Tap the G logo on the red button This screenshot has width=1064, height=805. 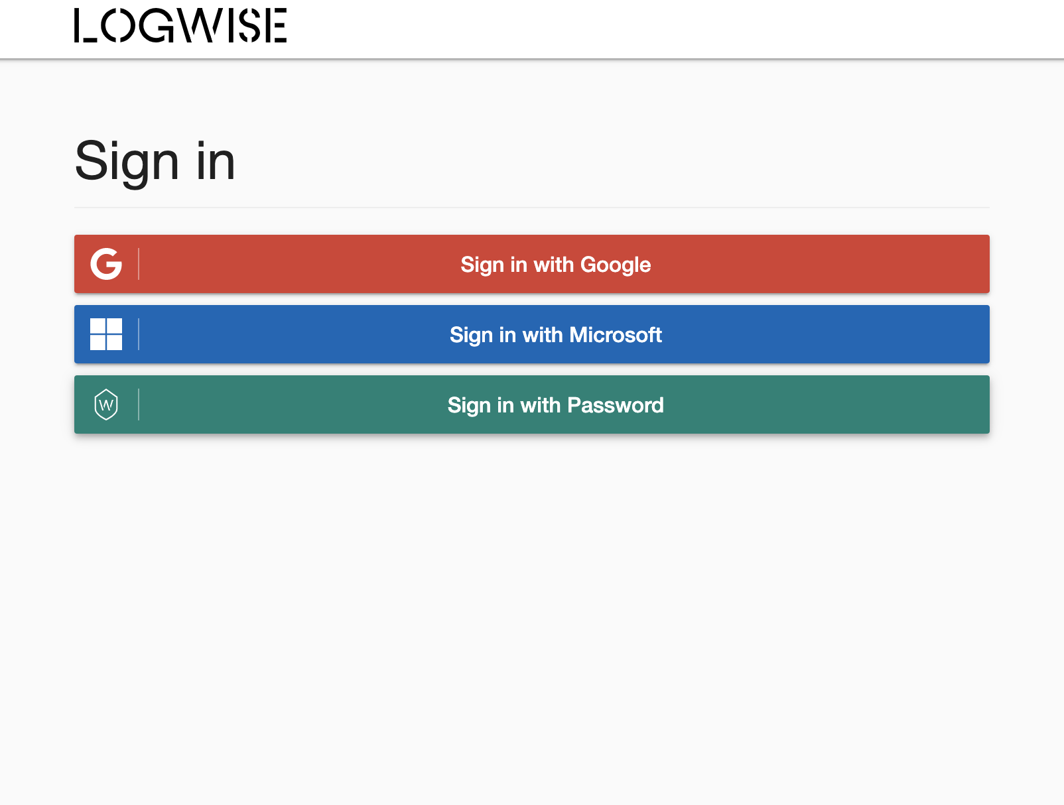pos(106,264)
